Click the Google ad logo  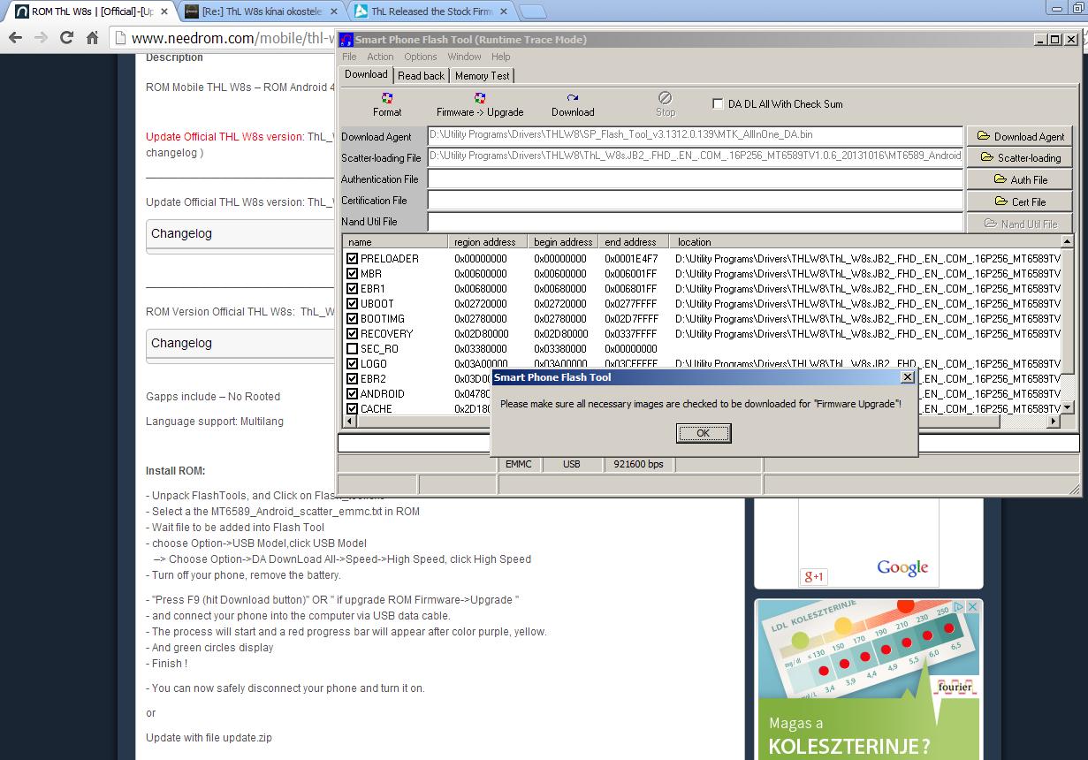902,567
